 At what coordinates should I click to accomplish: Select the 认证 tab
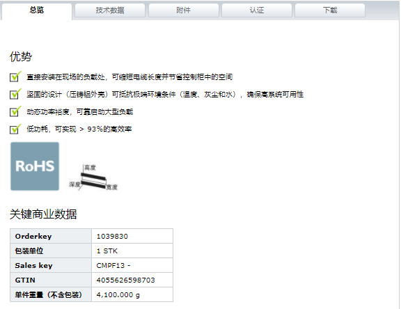pos(257,10)
